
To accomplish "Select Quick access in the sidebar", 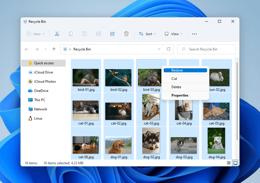I will click(43, 63).
